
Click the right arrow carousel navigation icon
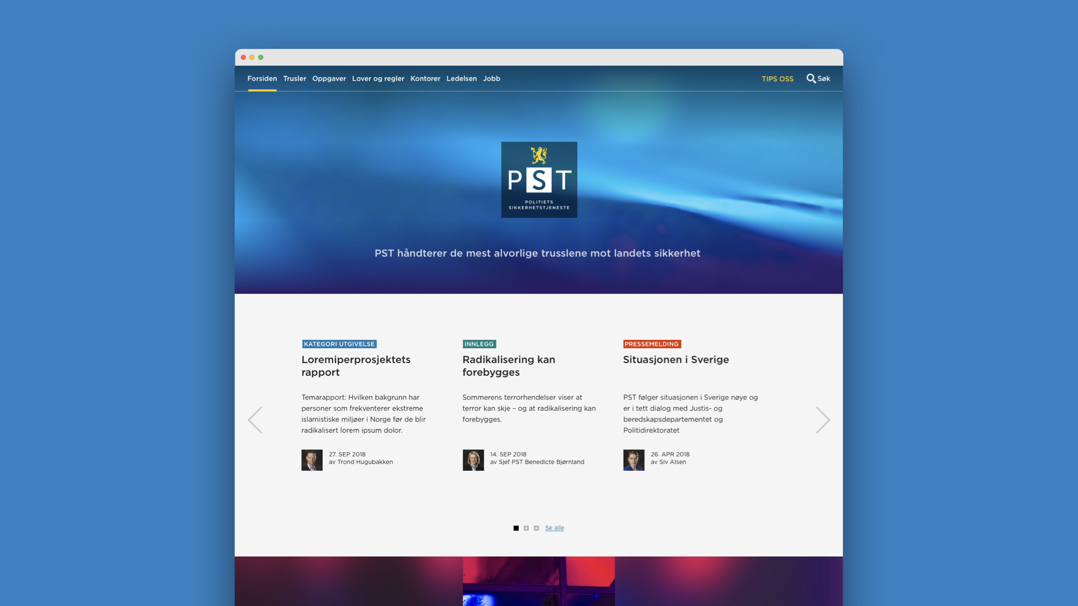[823, 420]
